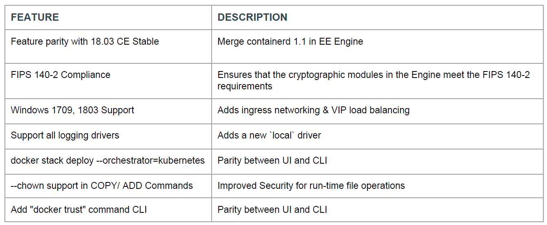Click the DESCRIPTION column header
This screenshot has width=547, height=225.
coord(252,17)
